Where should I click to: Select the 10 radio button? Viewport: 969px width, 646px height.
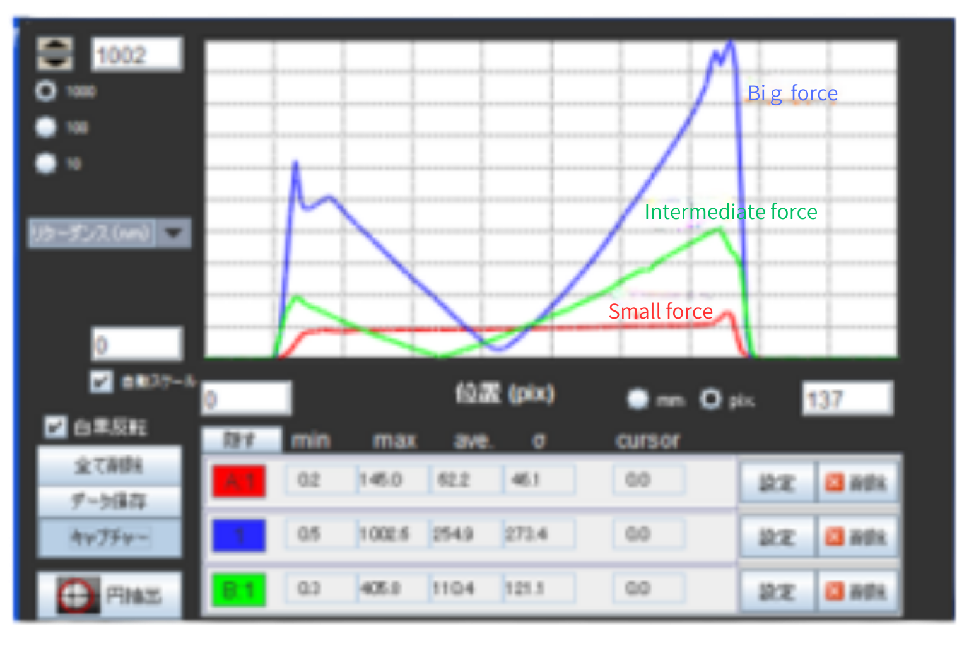tap(45, 163)
